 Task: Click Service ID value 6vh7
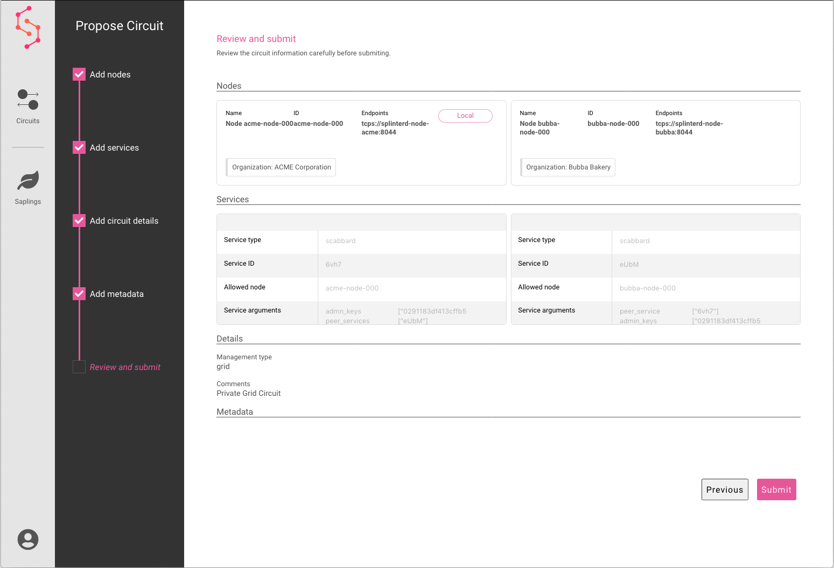[x=333, y=265]
